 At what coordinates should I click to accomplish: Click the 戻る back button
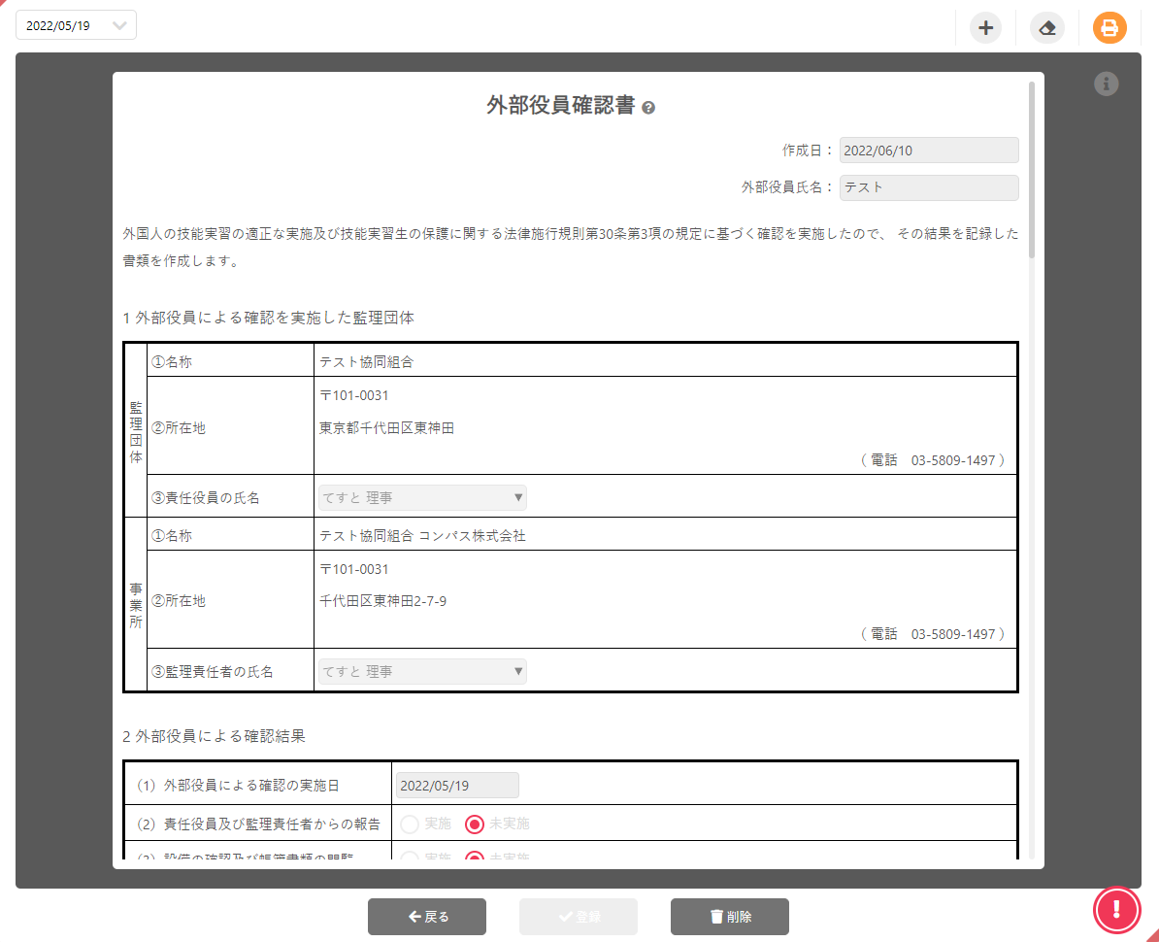(x=427, y=916)
